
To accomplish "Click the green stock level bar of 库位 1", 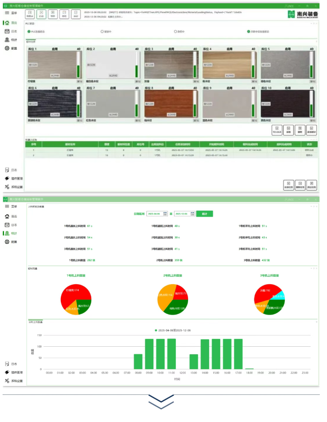I will [x=78, y=71].
